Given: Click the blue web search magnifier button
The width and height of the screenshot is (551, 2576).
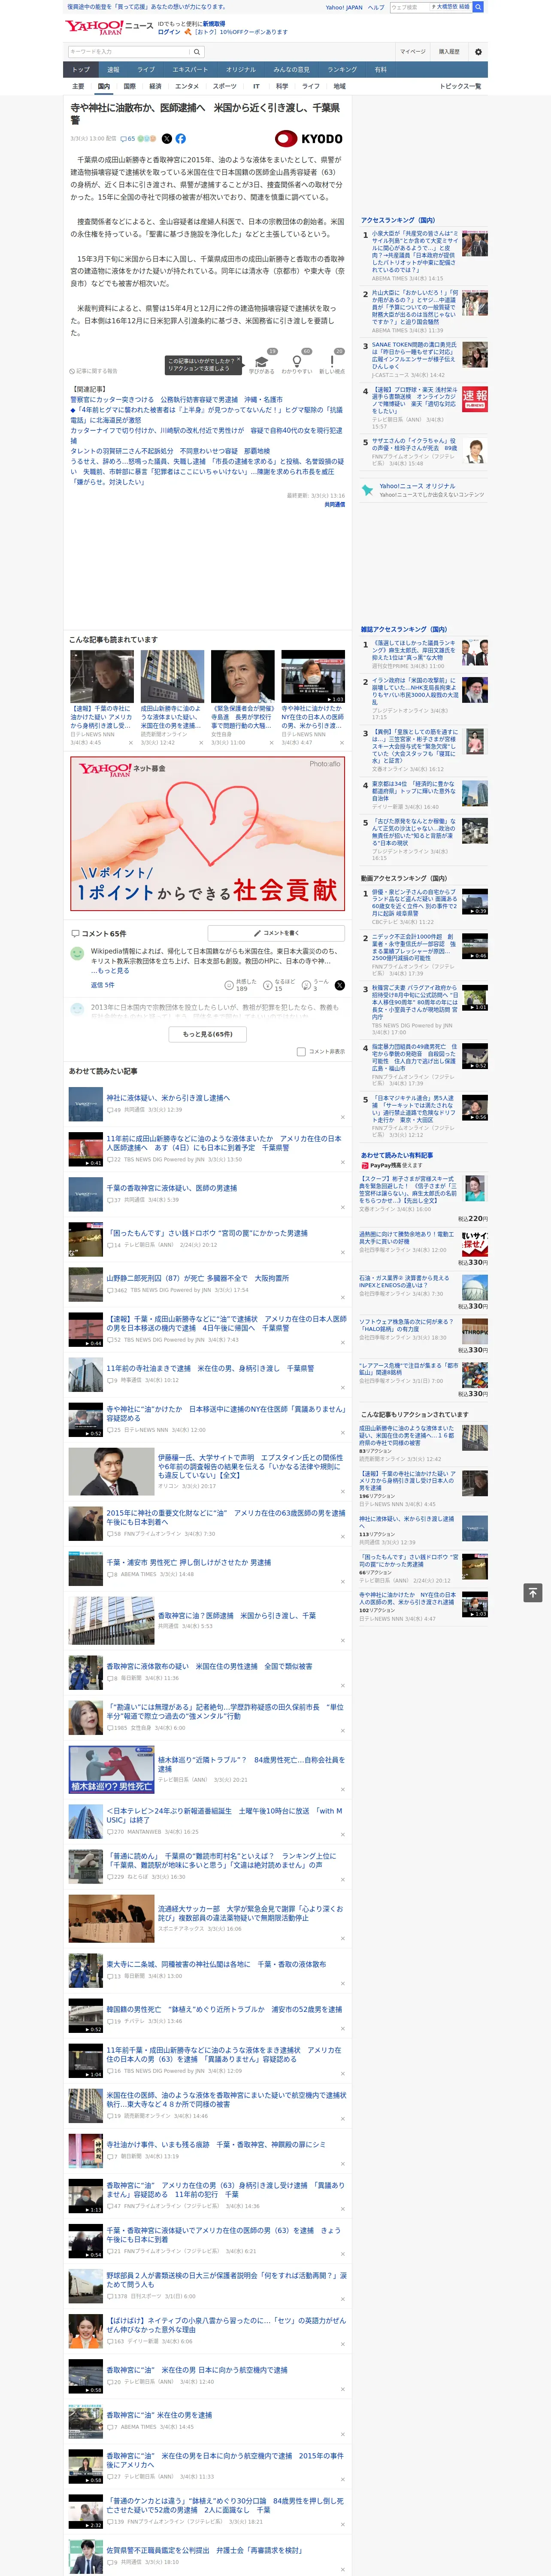Looking at the screenshot, I should point(478,7).
